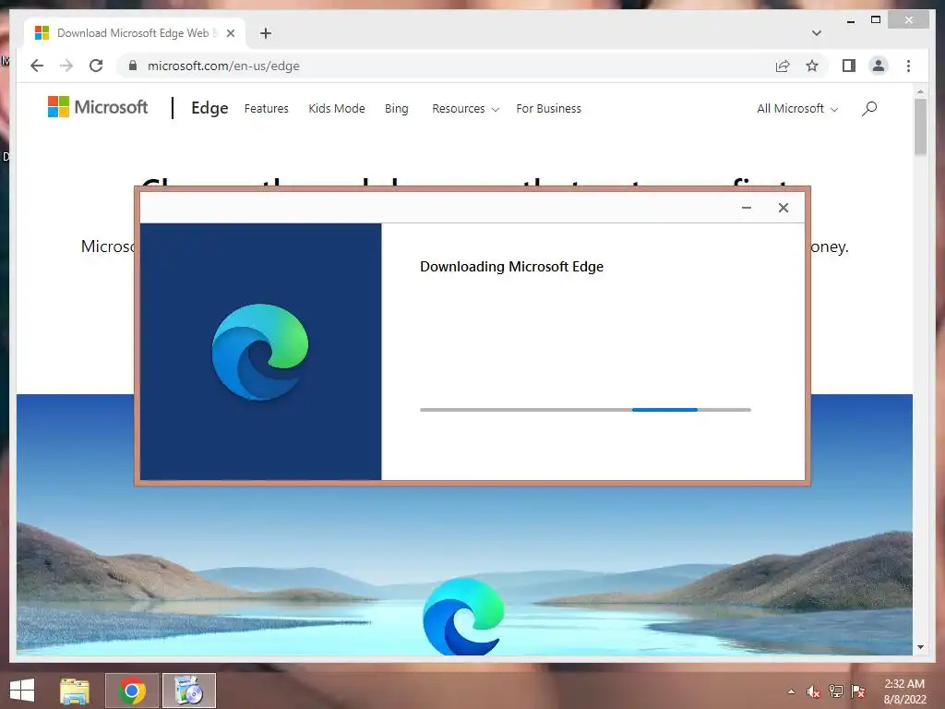
Task: Click the Edge logo in the installer dialog
Action: tap(260, 352)
